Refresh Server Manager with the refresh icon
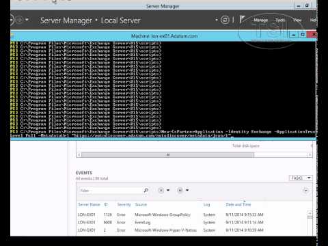328x246 pixels. (225, 20)
